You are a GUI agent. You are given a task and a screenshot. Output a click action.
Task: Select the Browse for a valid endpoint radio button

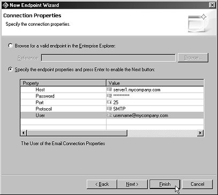(x=10, y=46)
